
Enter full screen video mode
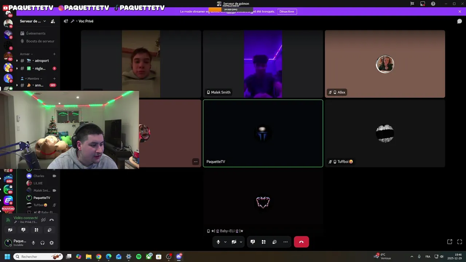[x=459, y=242]
